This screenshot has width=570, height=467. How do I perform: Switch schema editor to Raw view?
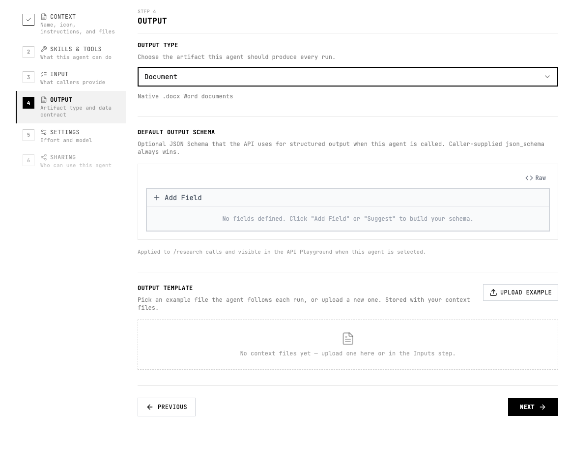click(536, 178)
